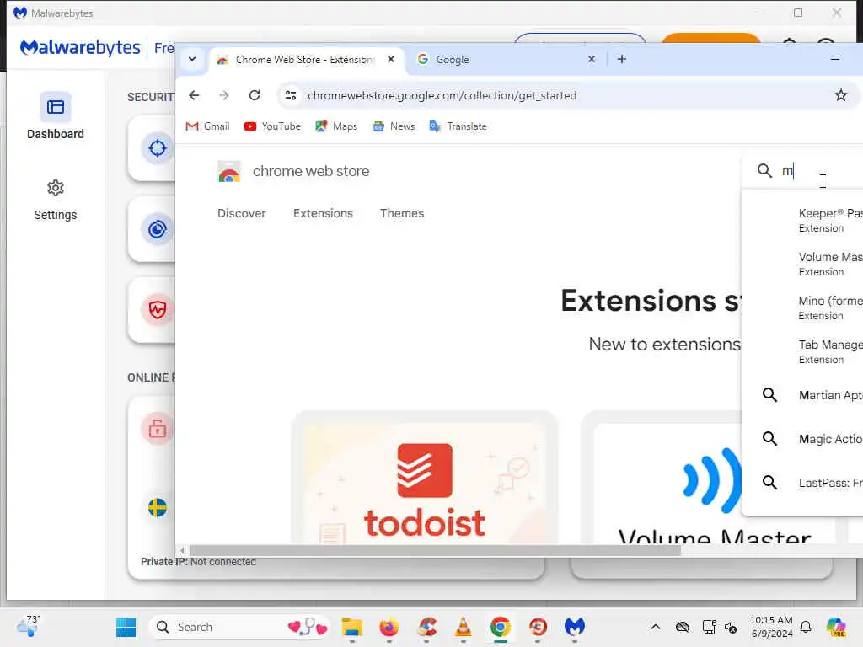Open the todoist extension card

[x=425, y=478]
